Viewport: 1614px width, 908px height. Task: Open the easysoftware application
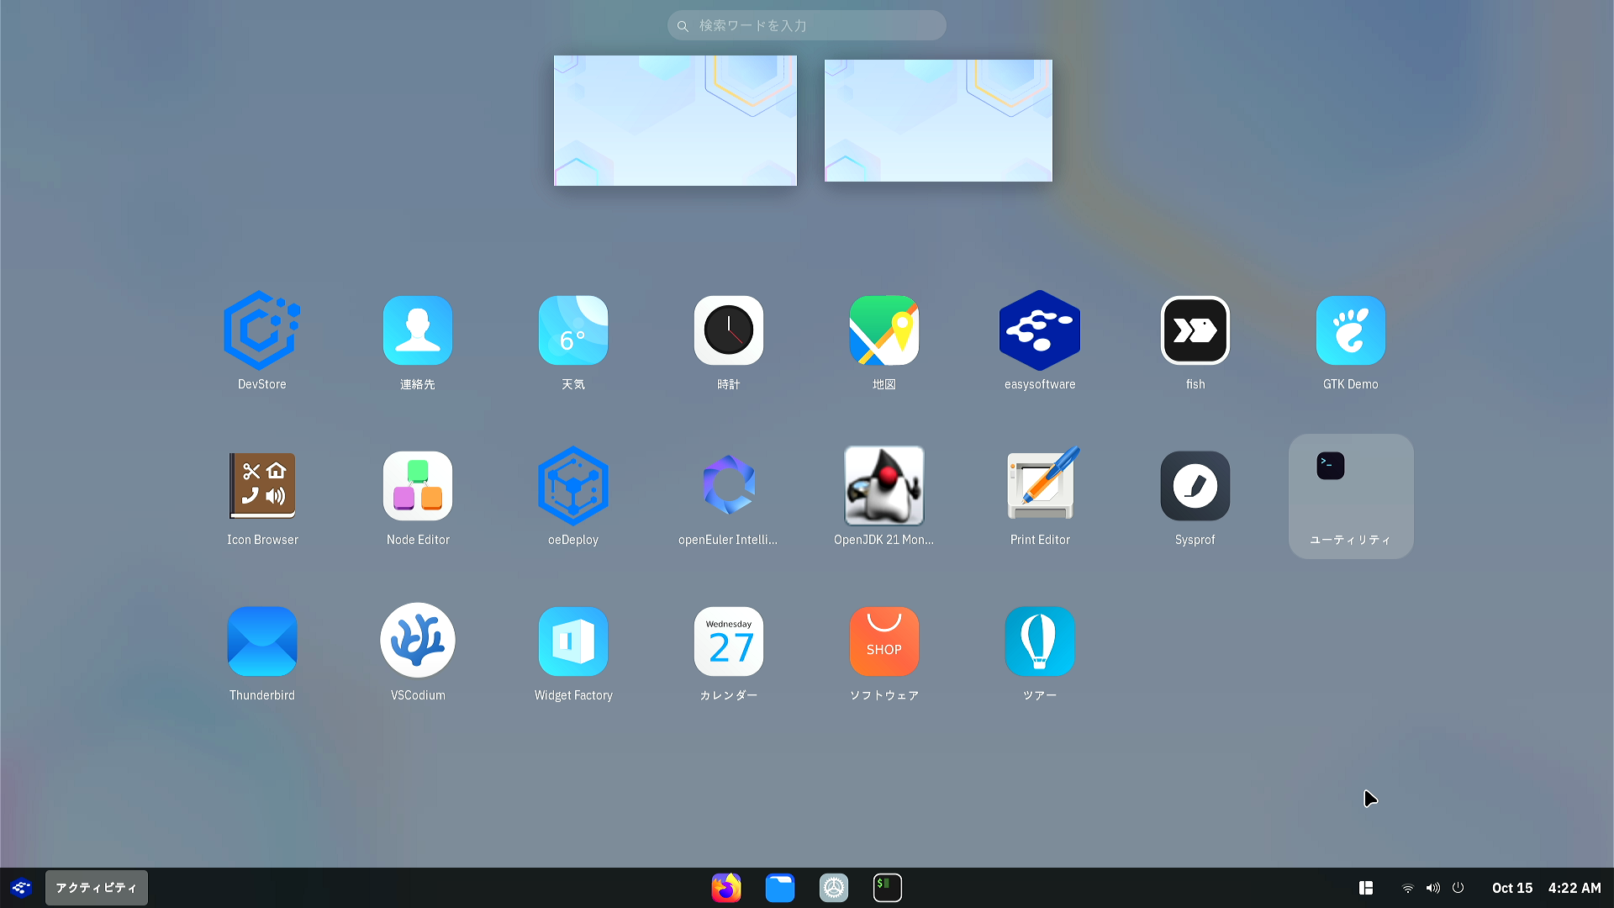click(x=1039, y=331)
